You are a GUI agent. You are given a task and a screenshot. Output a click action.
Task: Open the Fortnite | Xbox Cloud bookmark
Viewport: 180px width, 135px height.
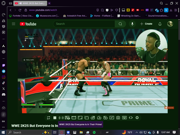click(x=21, y=16)
